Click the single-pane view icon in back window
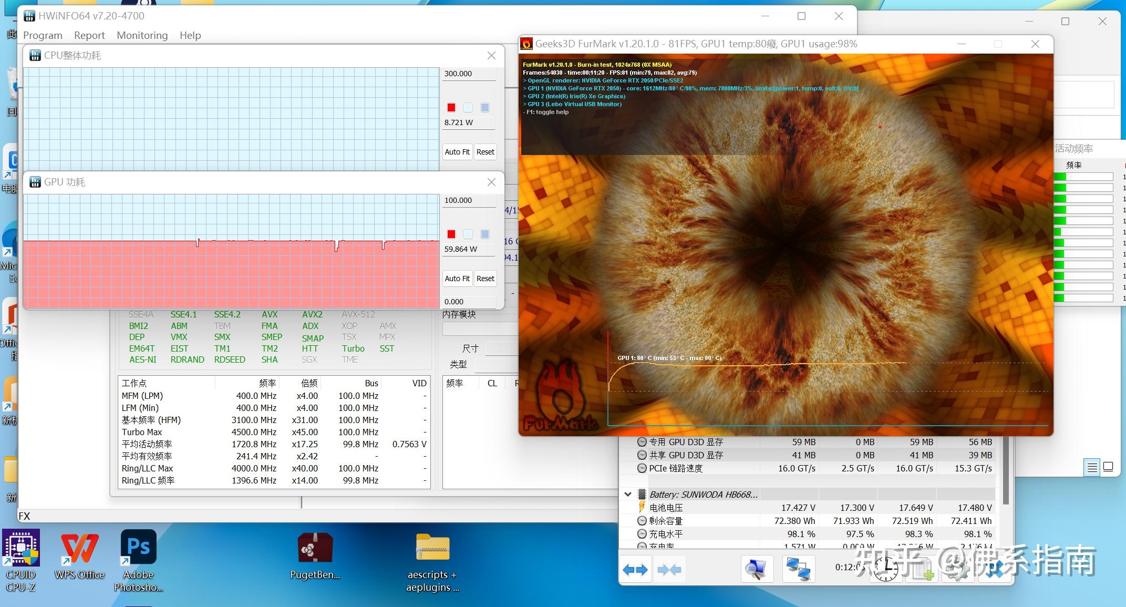This screenshot has width=1126, height=607. (x=1108, y=467)
